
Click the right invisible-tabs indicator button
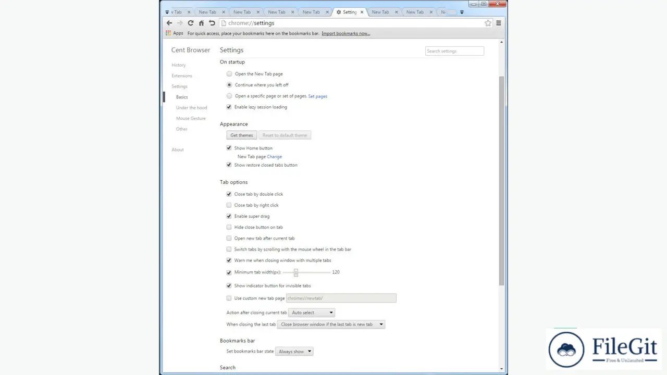click(x=462, y=12)
